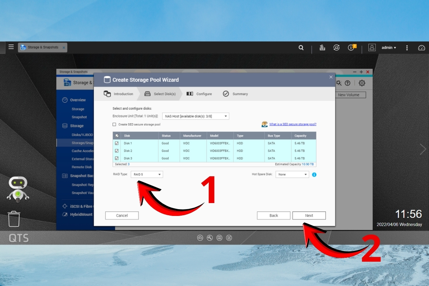Click the Next button
The height and width of the screenshot is (286, 429).
(309, 216)
